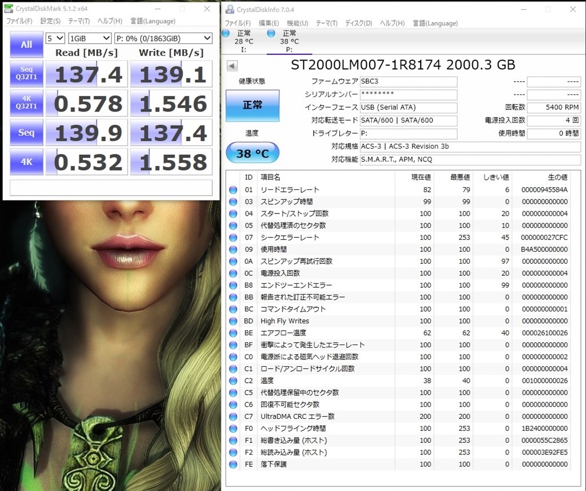Start the plain Seq benchmark
This screenshot has height=491, width=586.
click(26, 132)
